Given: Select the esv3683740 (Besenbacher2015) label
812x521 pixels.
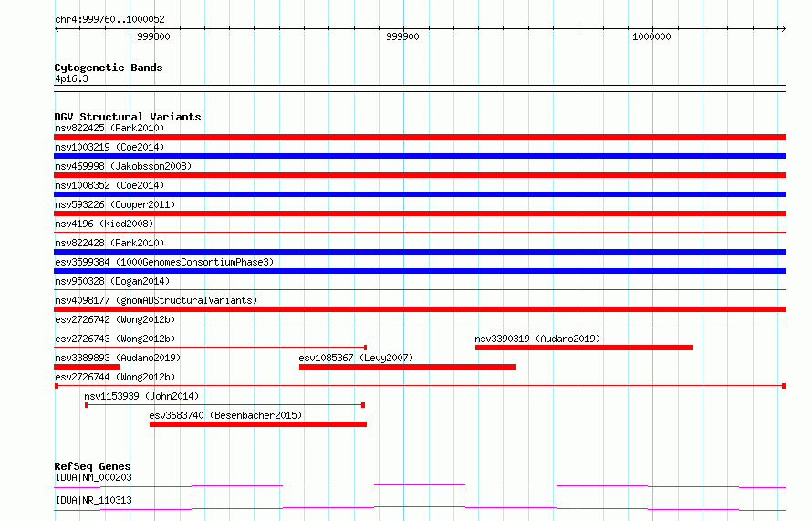Looking at the screenshot, I should pyautogui.click(x=225, y=415).
